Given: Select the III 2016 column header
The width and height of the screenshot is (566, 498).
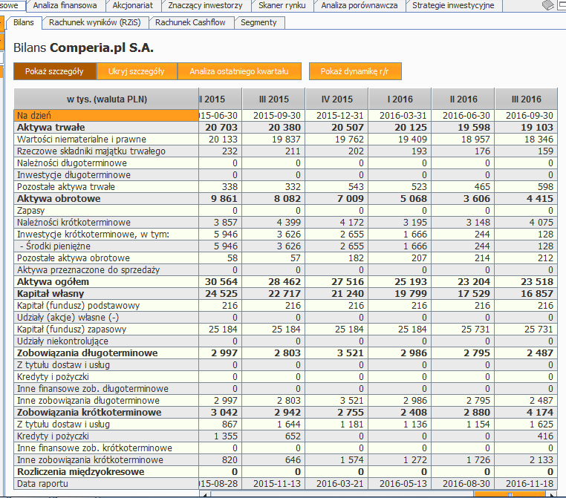Looking at the screenshot, I should (527, 99).
